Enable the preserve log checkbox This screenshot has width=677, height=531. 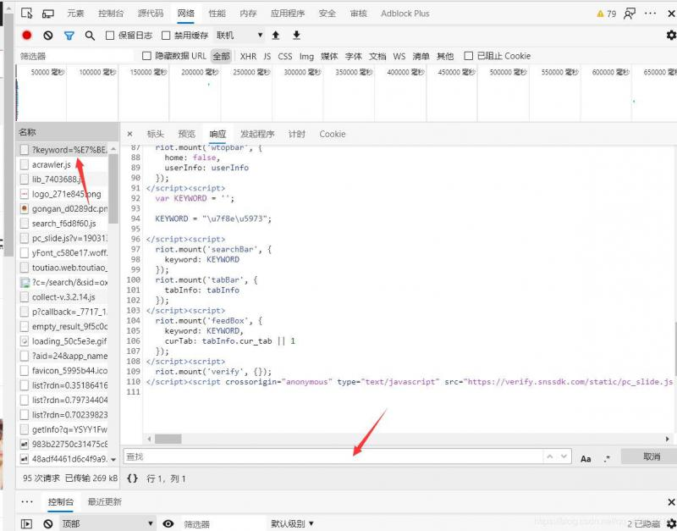pos(110,36)
